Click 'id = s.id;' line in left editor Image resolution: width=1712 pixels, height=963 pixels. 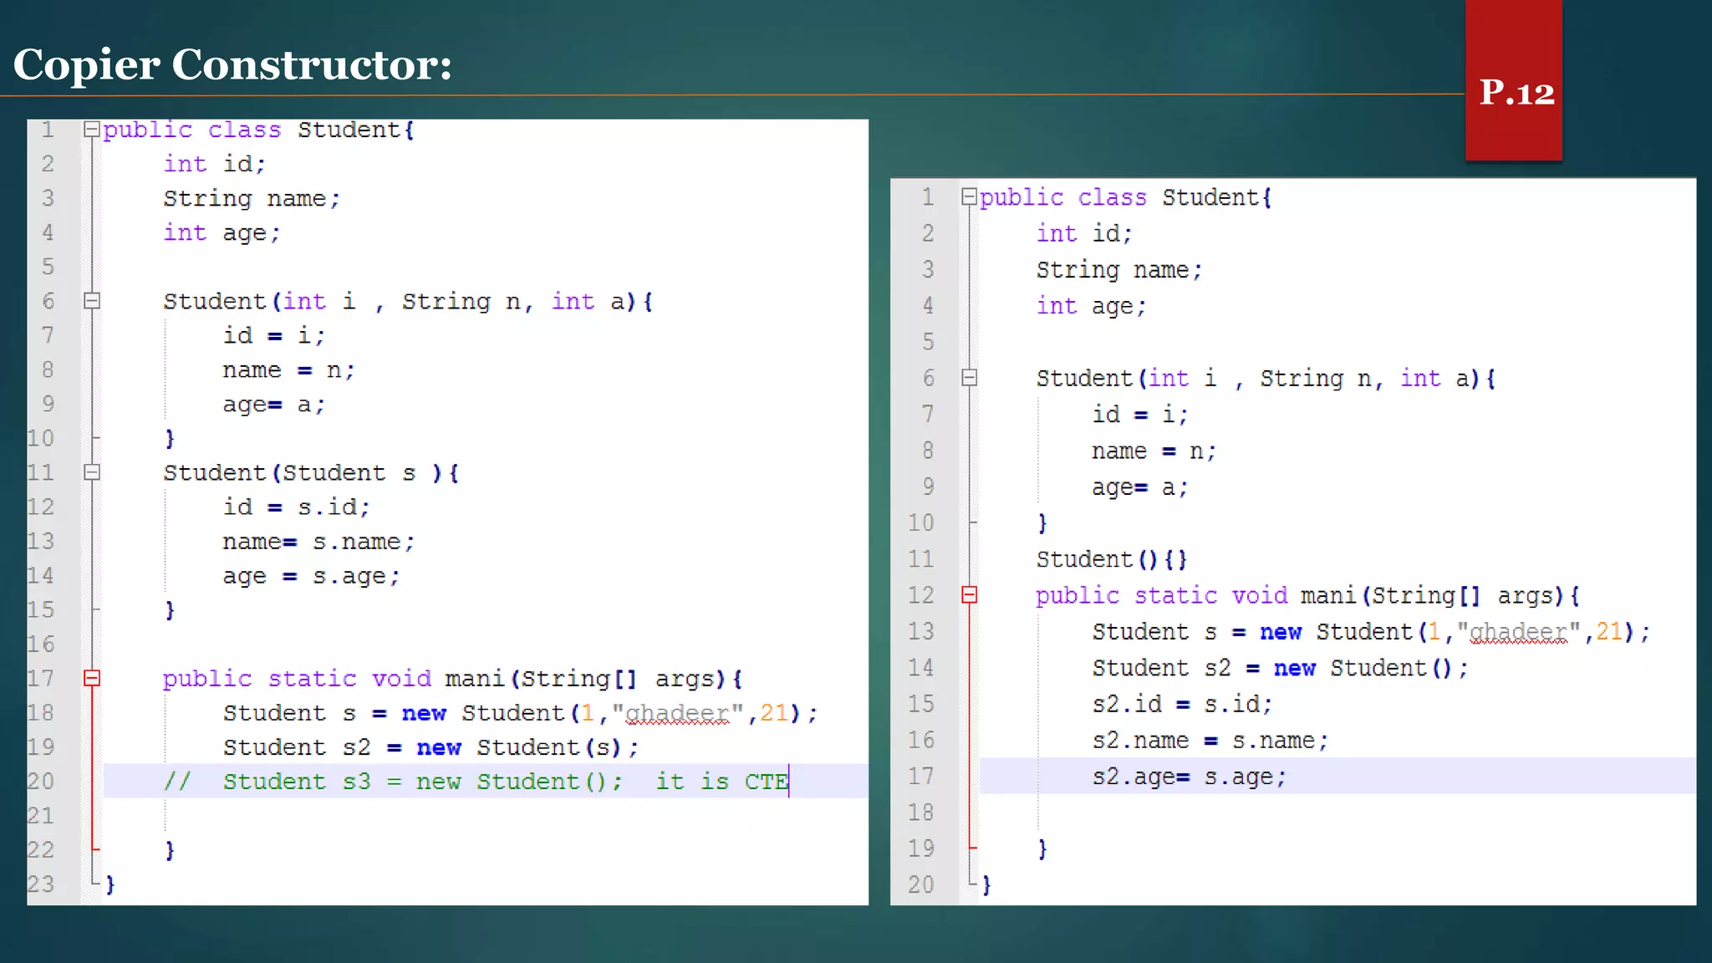[x=296, y=507]
